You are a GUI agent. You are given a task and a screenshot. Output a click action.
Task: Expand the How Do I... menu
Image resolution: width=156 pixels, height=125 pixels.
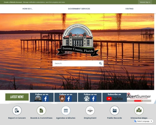pyautogui.click(x=28, y=9)
